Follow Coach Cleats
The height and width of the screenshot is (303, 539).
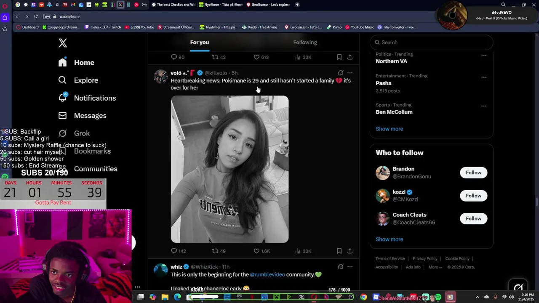coord(473,218)
